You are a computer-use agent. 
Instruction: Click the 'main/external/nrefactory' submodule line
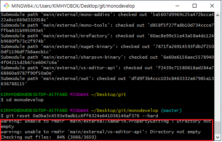(107, 38)
